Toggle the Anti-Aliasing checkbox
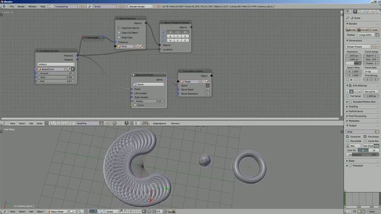 click(x=350, y=86)
